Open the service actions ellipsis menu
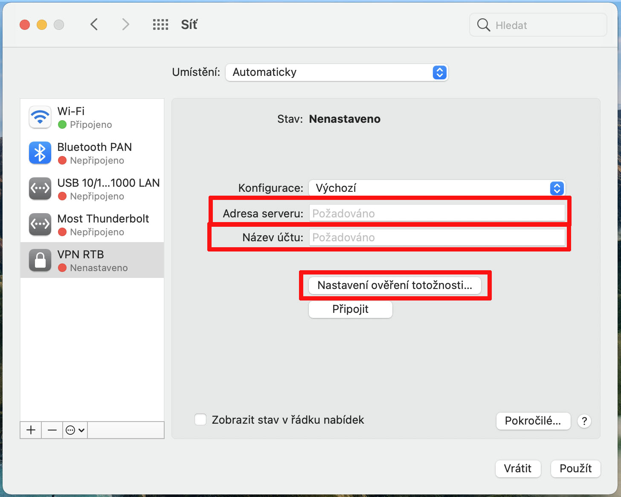The image size is (621, 497). pyautogui.click(x=75, y=430)
